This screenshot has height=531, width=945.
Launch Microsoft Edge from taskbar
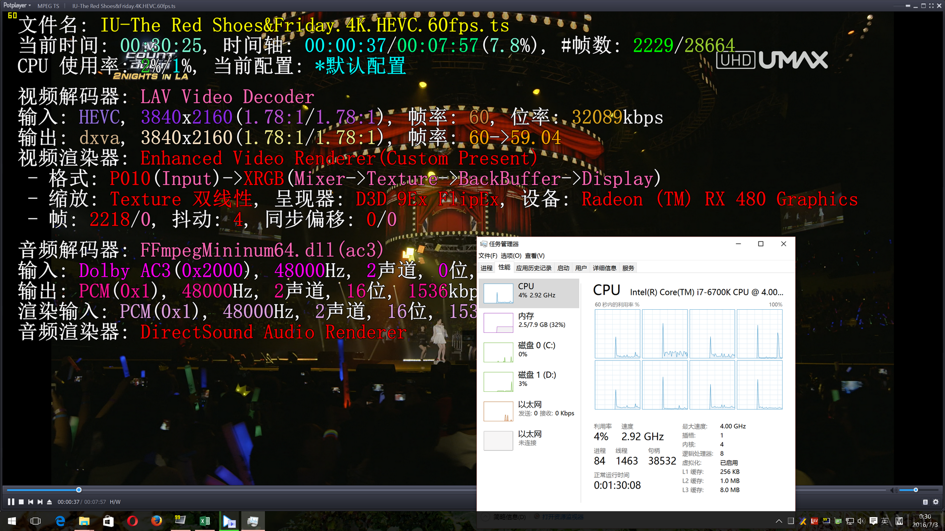tap(60, 521)
